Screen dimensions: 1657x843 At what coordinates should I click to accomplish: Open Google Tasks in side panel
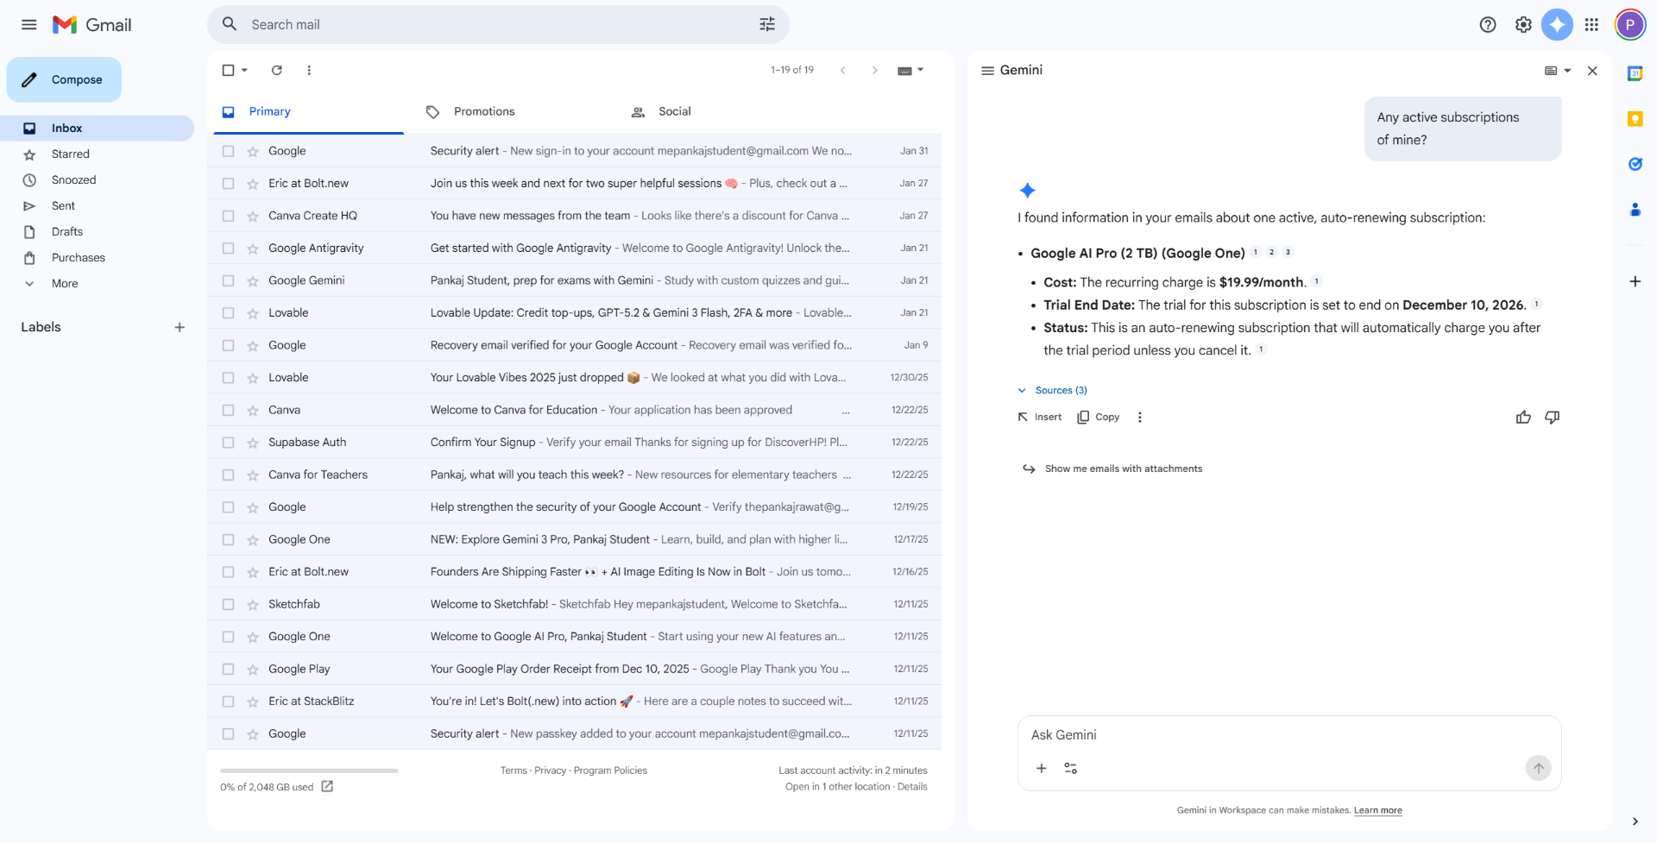pos(1635,164)
